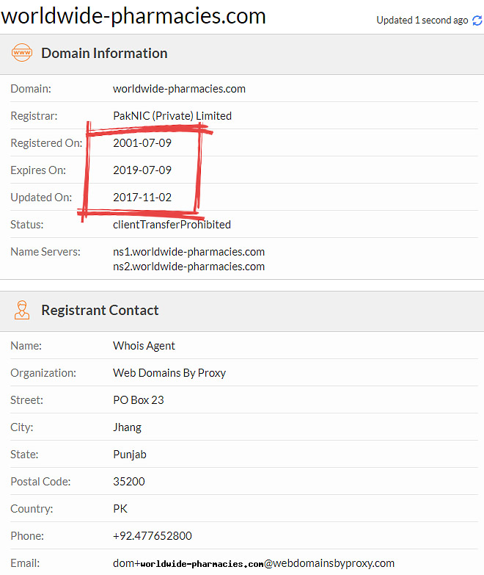The width and height of the screenshot is (484, 575).
Task: Click the 'Postal Code:' label
Action: [x=40, y=482]
